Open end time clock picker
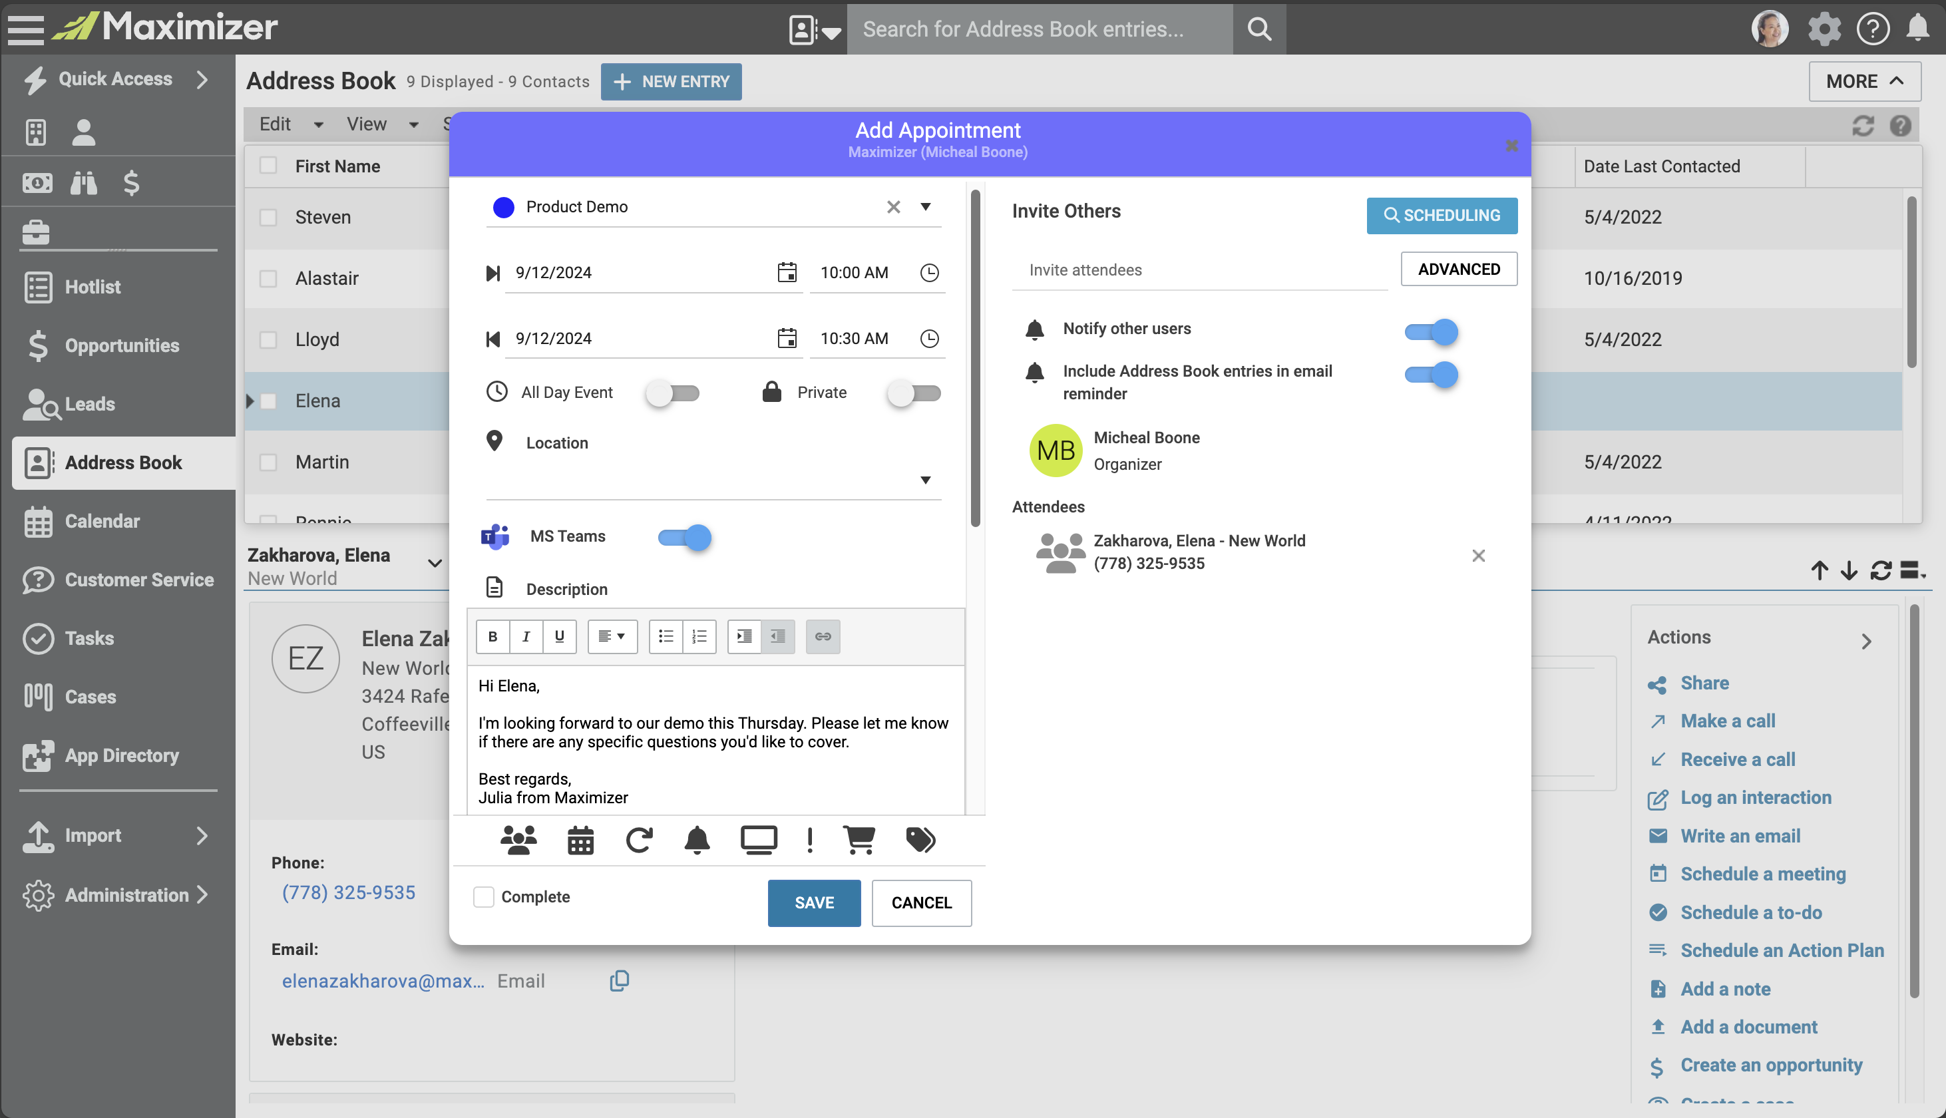1946x1118 pixels. [x=929, y=338]
